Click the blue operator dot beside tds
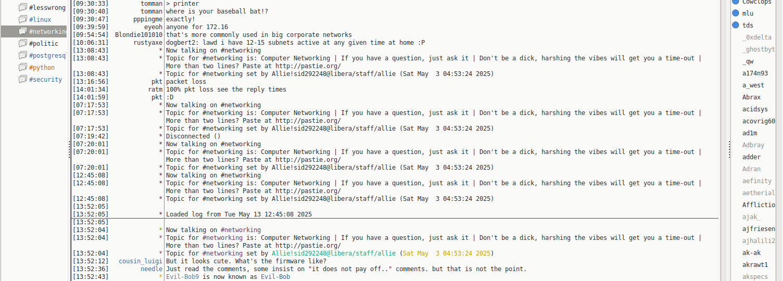The image size is (783, 281). 736,25
